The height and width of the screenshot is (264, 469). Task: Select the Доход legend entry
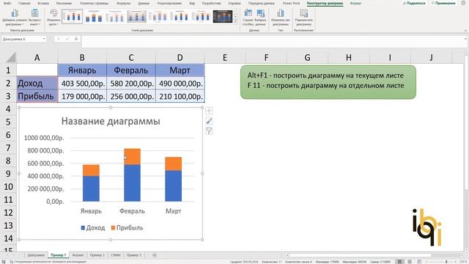pos(93,228)
